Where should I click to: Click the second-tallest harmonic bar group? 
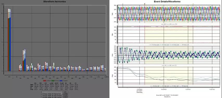click(24, 60)
